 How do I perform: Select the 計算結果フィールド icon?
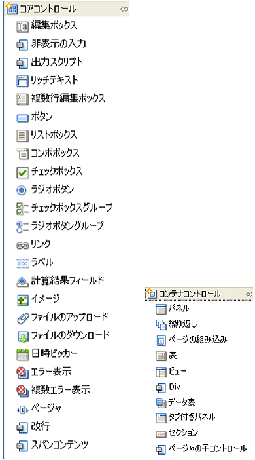tap(22, 281)
